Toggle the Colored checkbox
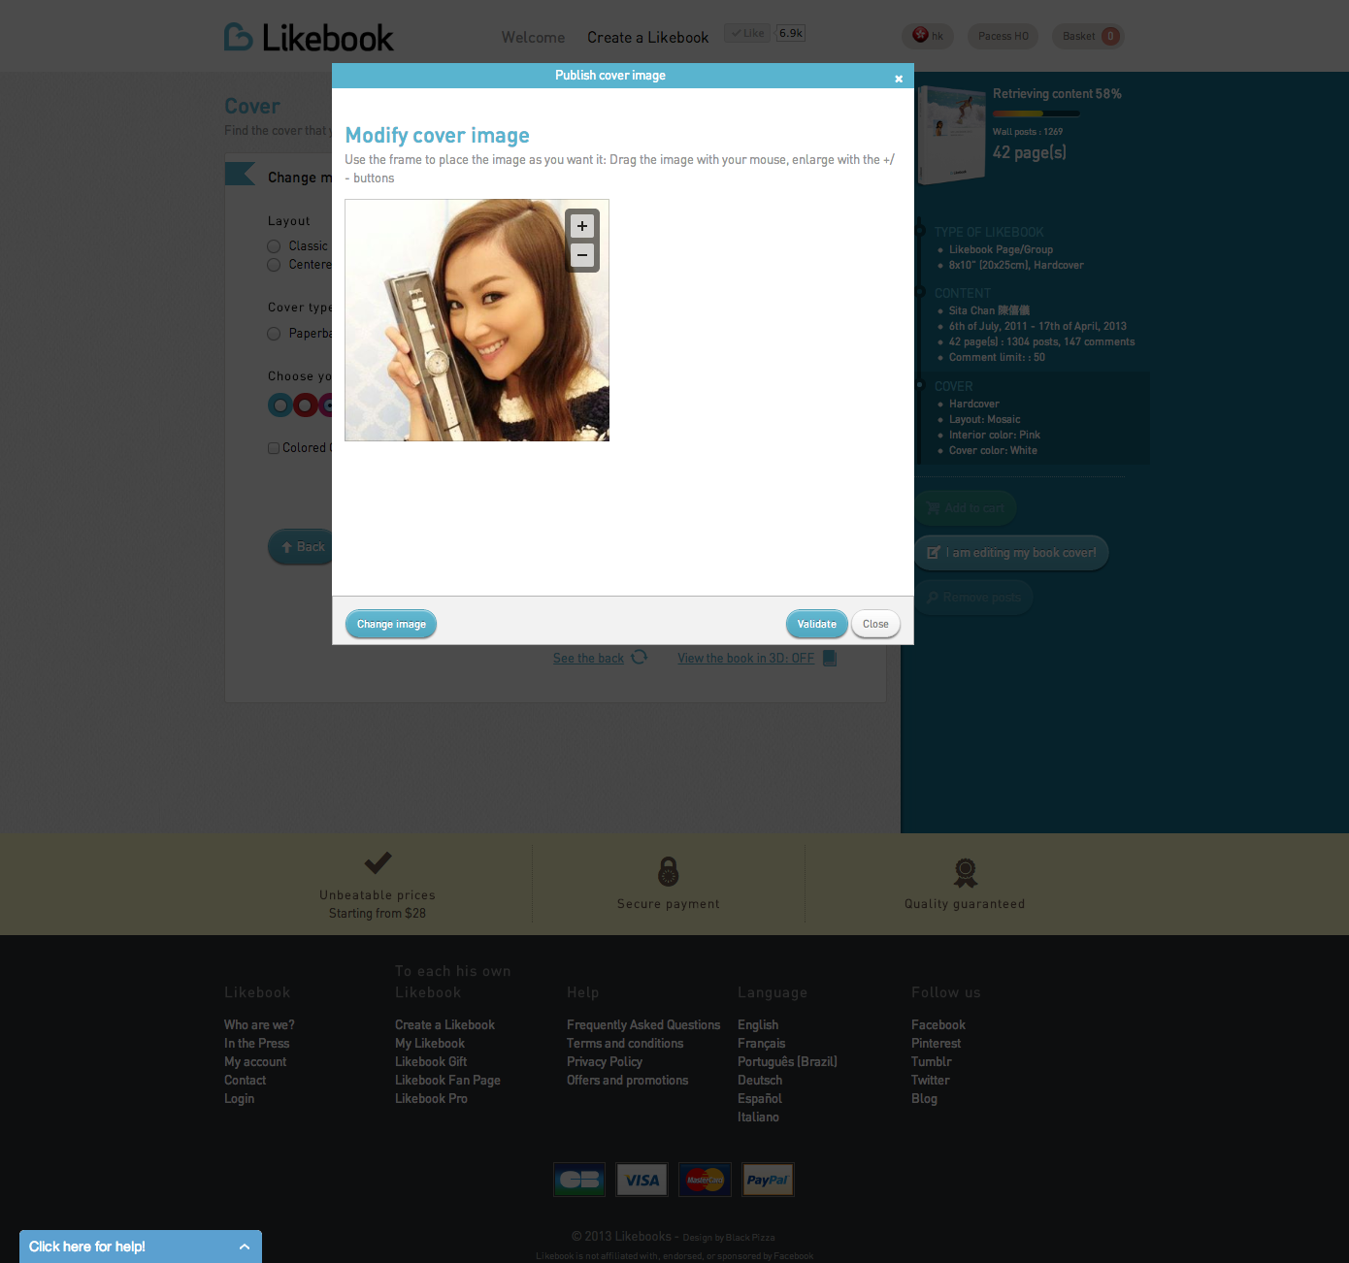1349x1263 pixels. point(274,448)
